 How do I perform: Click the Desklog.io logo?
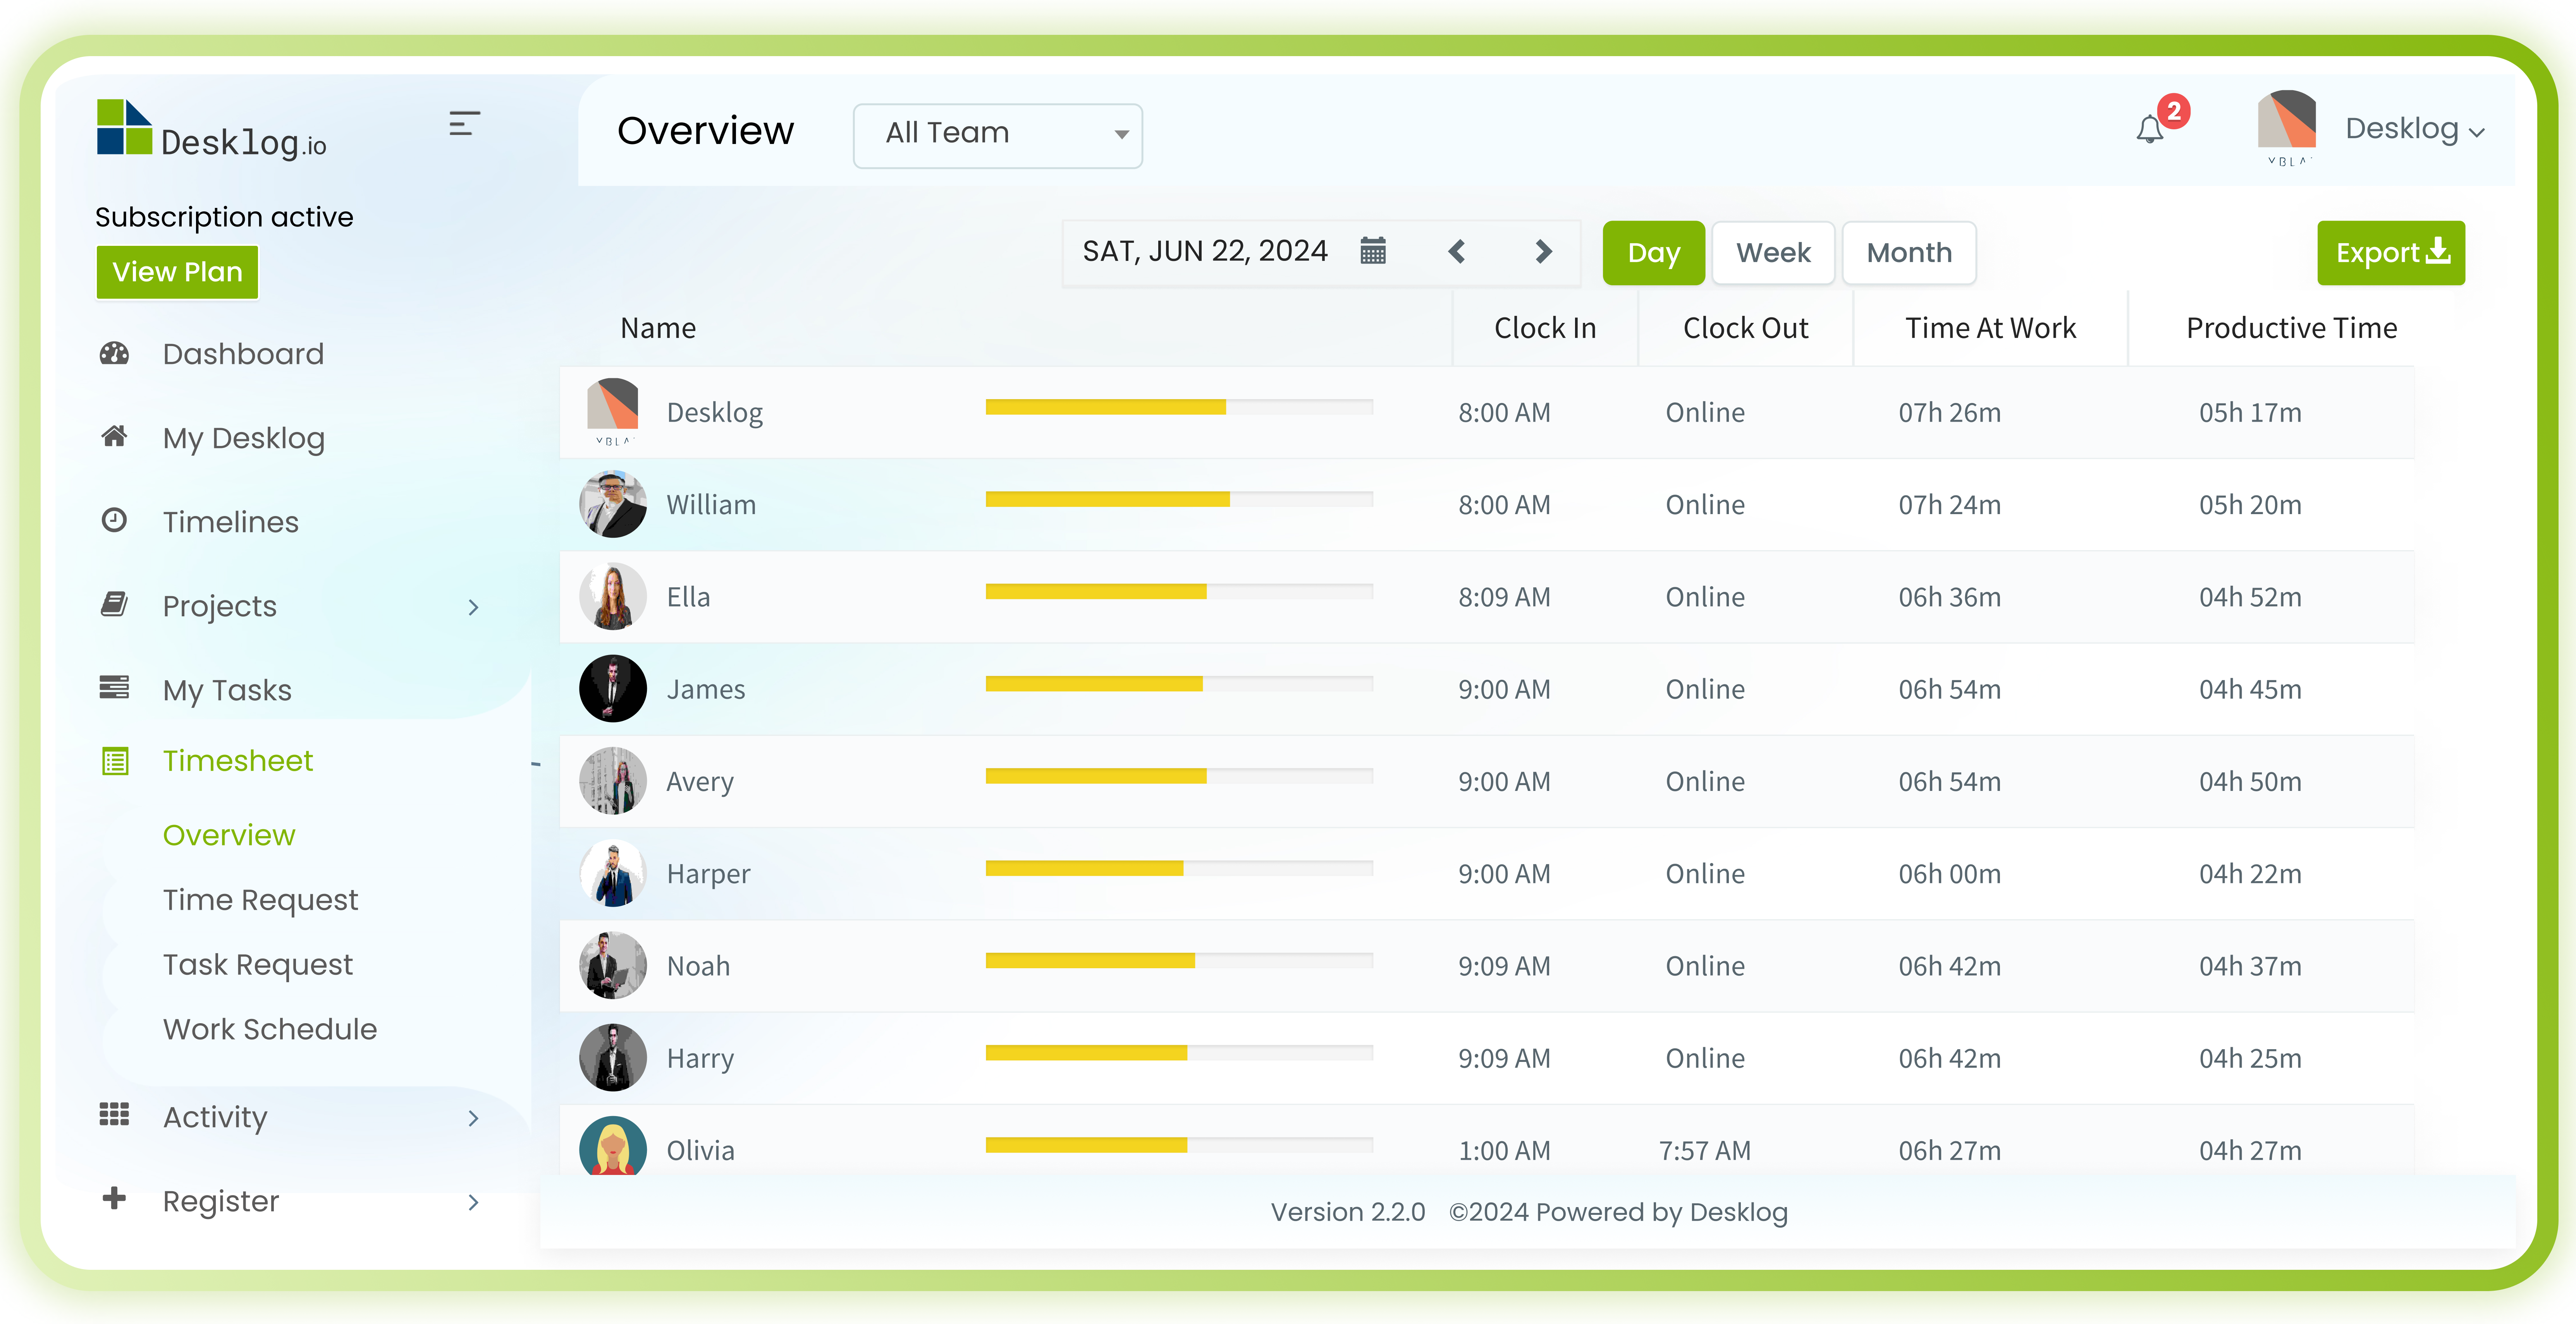coord(211,129)
